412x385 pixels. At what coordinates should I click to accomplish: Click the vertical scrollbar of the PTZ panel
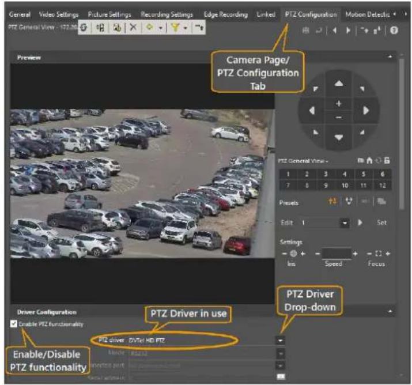[x=401, y=134]
